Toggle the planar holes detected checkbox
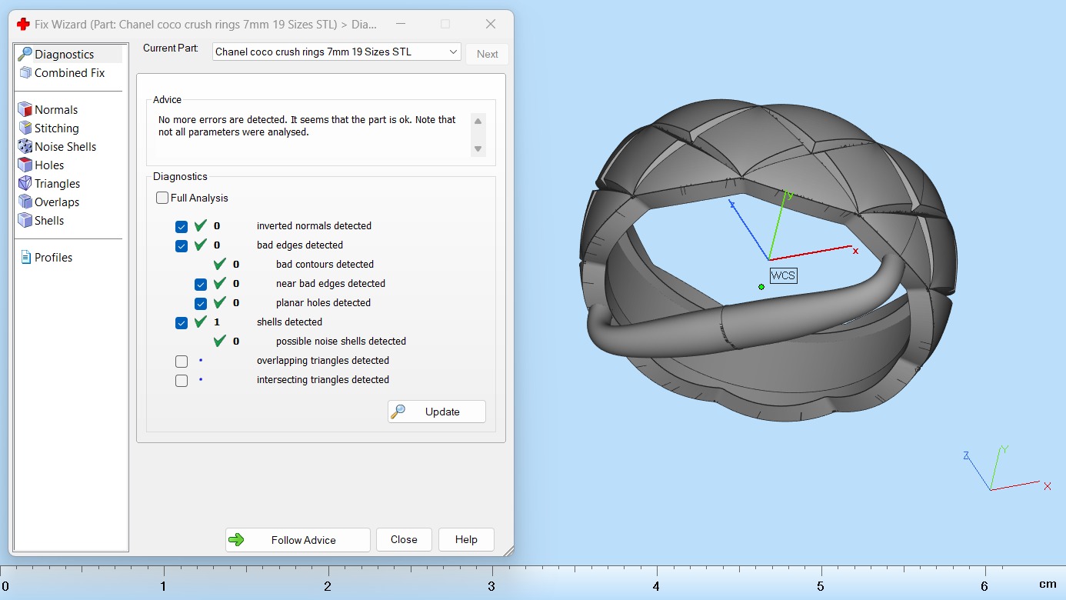This screenshot has width=1066, height=600. [201, 303]
